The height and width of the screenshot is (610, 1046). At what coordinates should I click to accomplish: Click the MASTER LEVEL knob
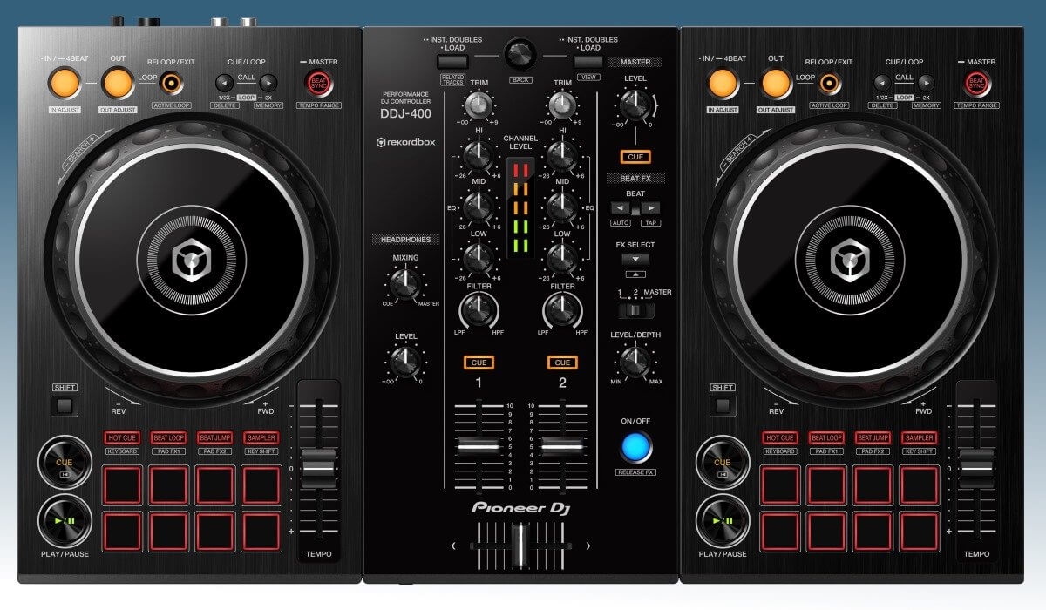[x=635, y=105]
